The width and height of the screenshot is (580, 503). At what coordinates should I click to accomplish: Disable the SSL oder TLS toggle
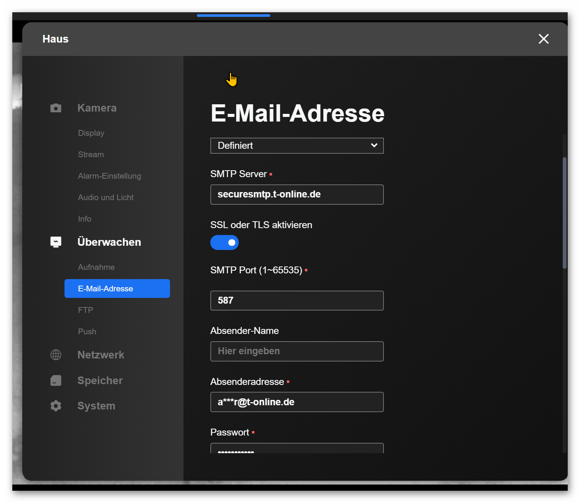[x=225, y=243]
